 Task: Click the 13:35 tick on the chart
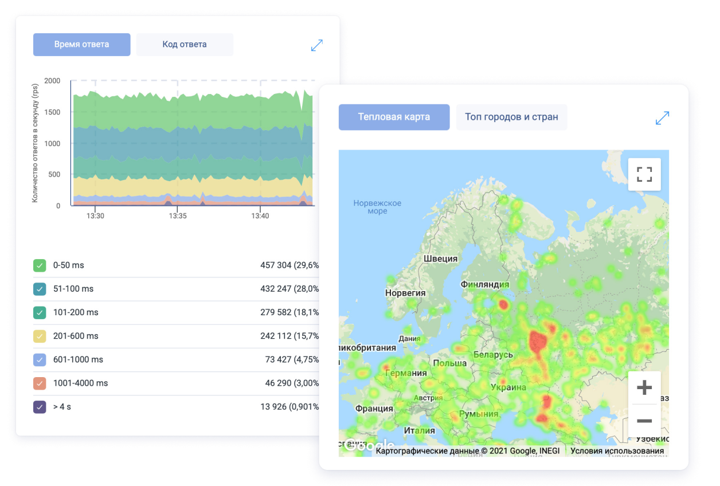click(178, 216)
